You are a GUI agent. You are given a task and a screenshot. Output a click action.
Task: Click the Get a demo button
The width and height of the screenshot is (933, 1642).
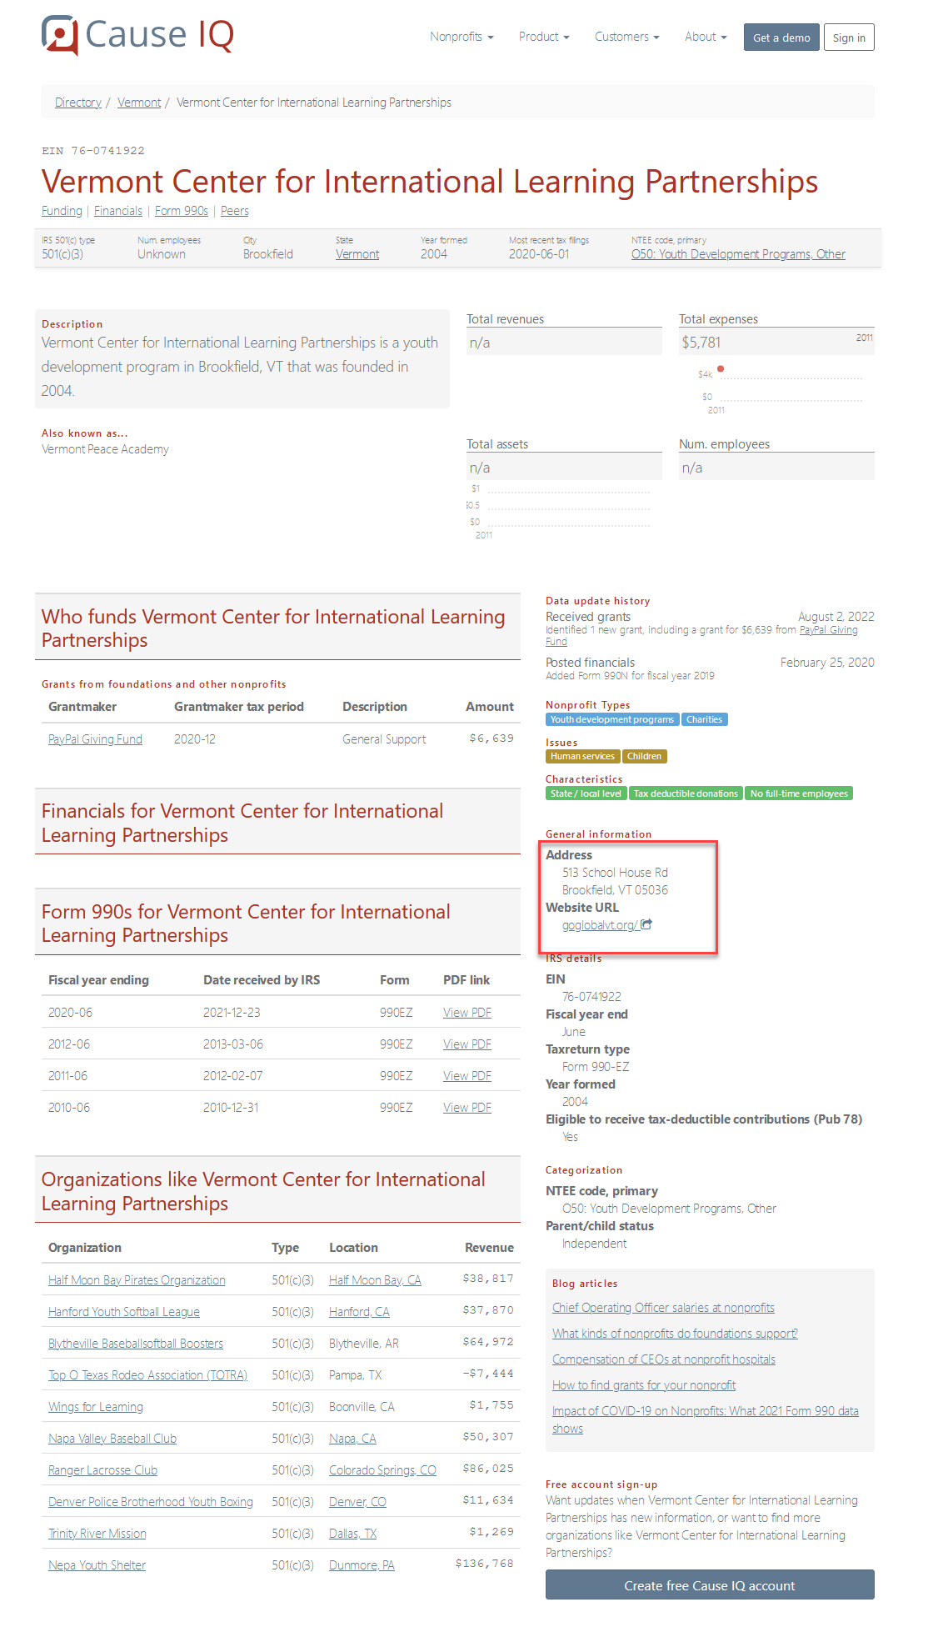coord(781,38)
